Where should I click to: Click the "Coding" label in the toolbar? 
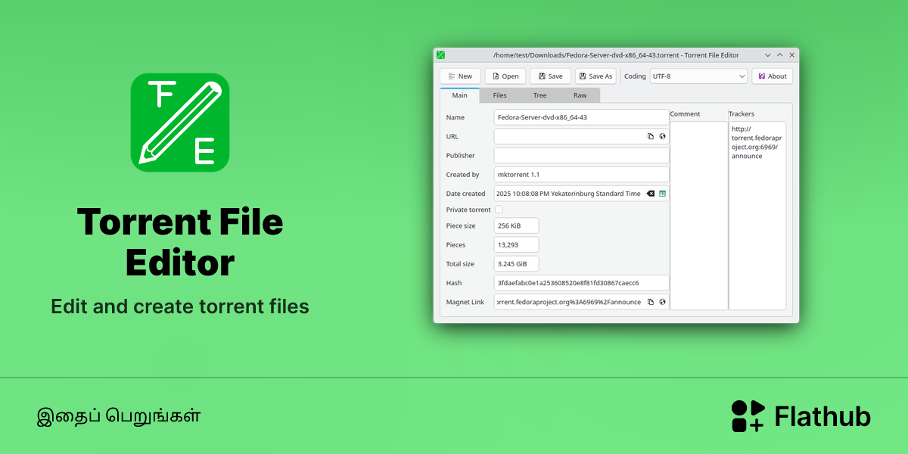tap(635, 76)
